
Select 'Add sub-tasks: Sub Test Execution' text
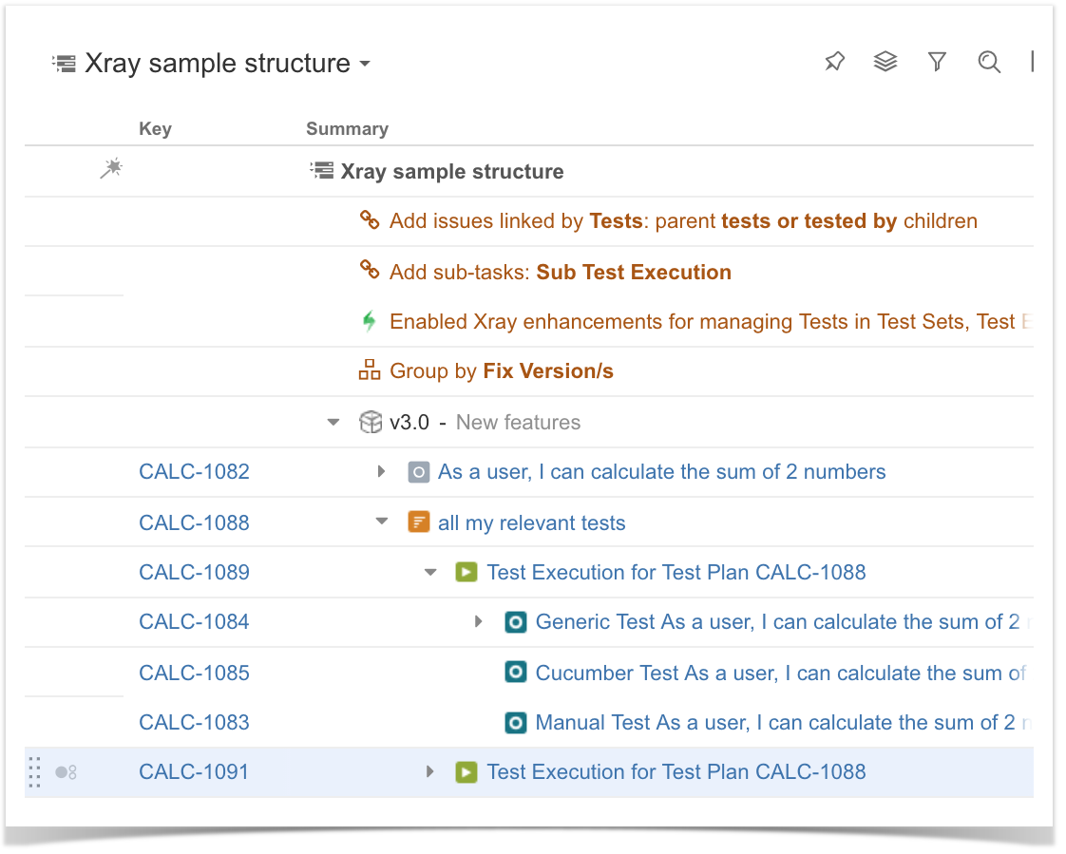pyautogui.click(x=561, y=272)
